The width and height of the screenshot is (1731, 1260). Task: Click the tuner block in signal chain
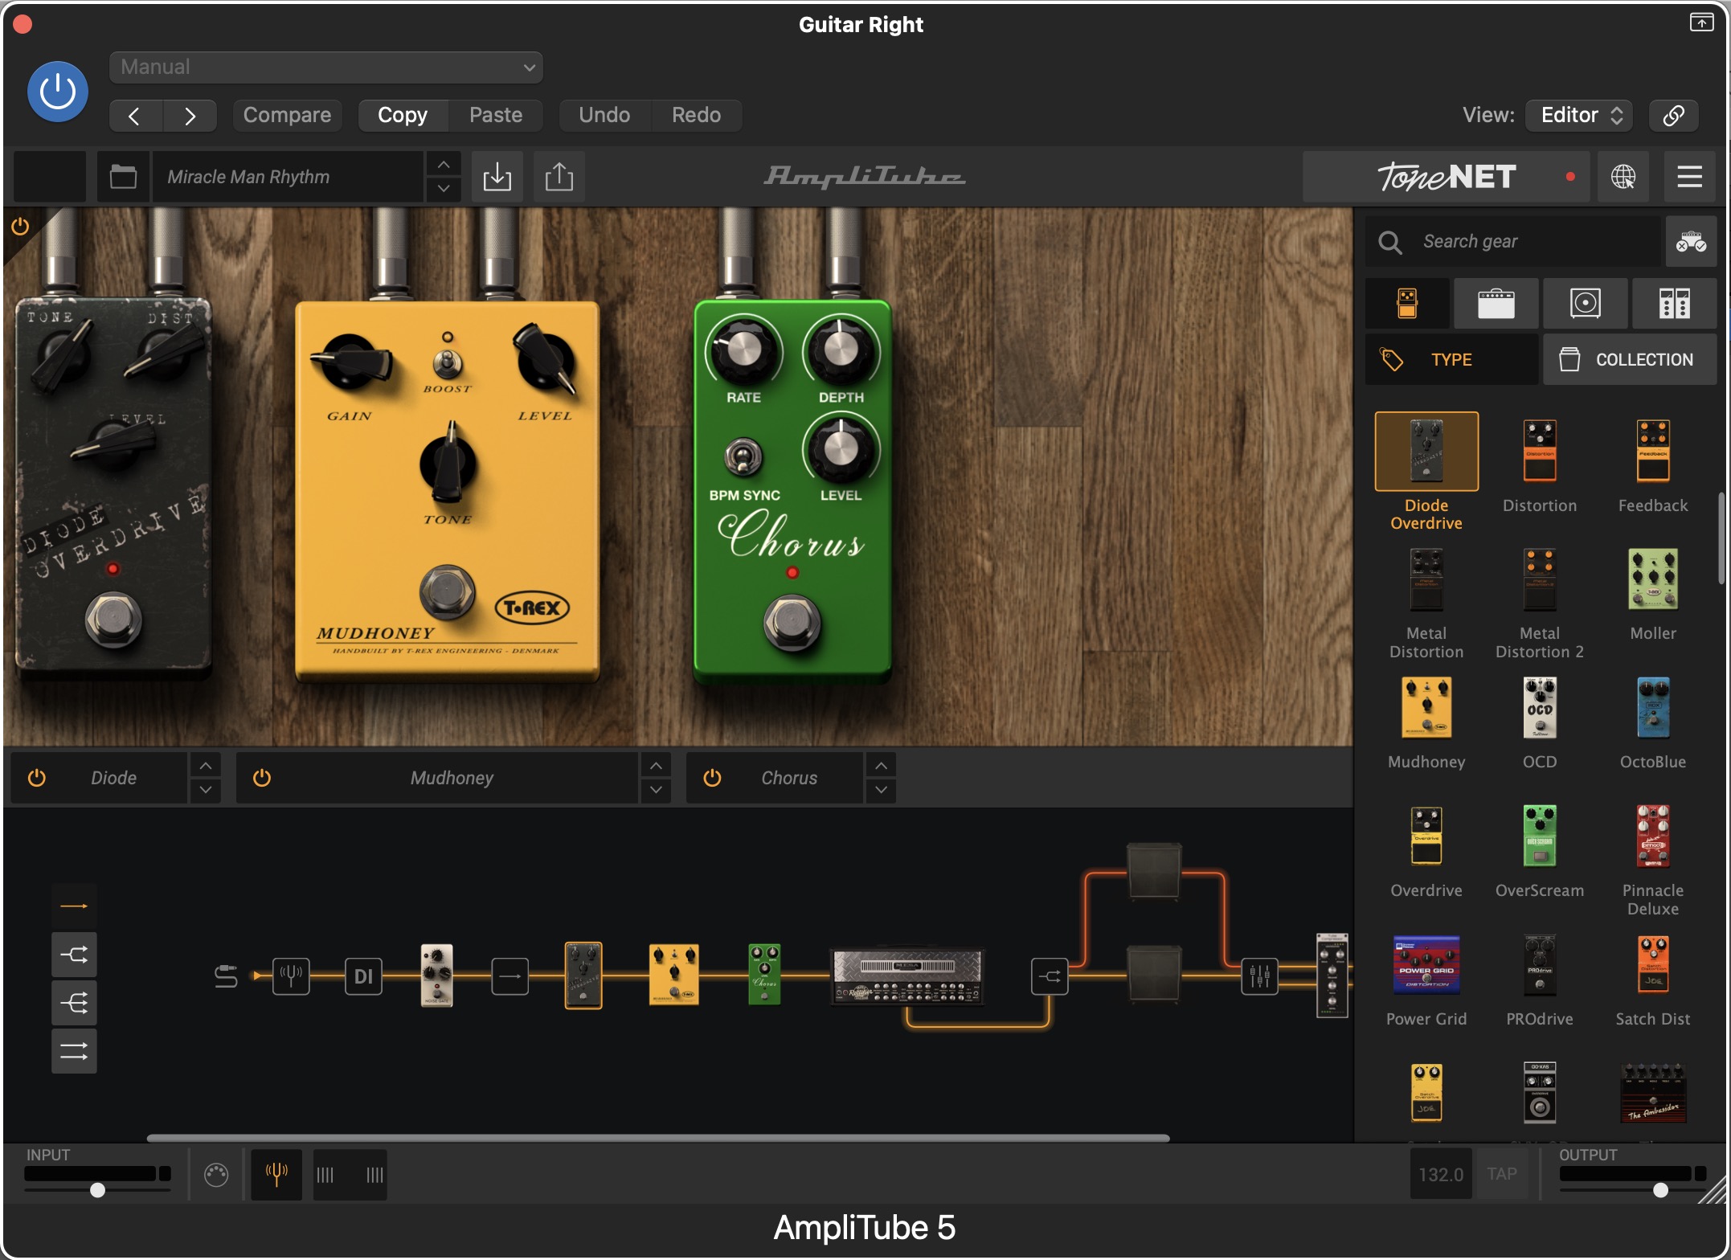[x=291, y=976]
